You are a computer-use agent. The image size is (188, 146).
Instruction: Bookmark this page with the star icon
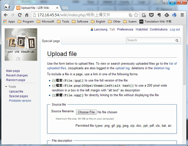pyautogui.click(x=136, y=15)
